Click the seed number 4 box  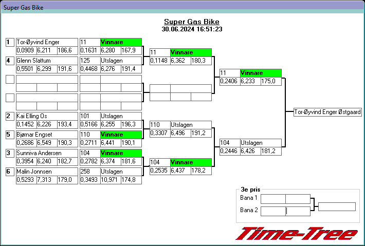tap(10, 61)
